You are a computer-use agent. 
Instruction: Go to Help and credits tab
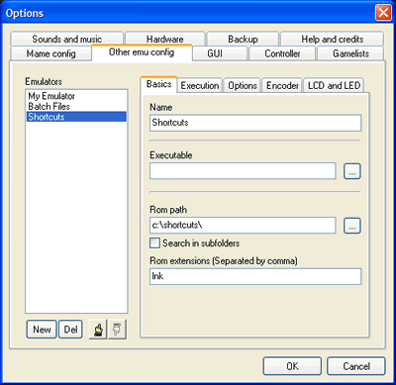(x=332, y=39)
